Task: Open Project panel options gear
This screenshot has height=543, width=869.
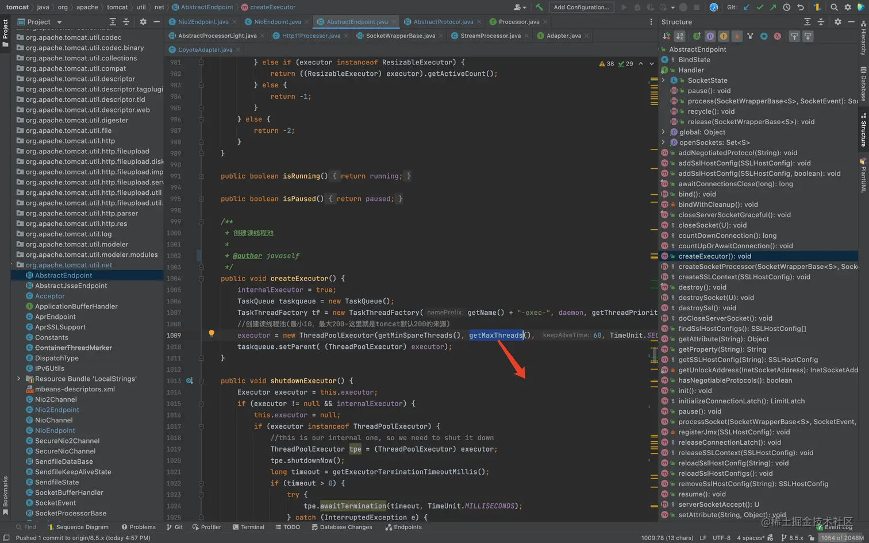Action: (143, 22)
